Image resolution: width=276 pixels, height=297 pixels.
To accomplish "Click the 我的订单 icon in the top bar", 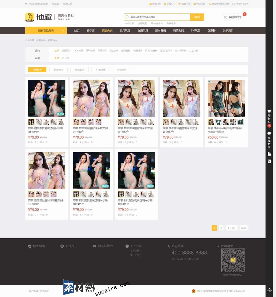I will tap(150, 4).
